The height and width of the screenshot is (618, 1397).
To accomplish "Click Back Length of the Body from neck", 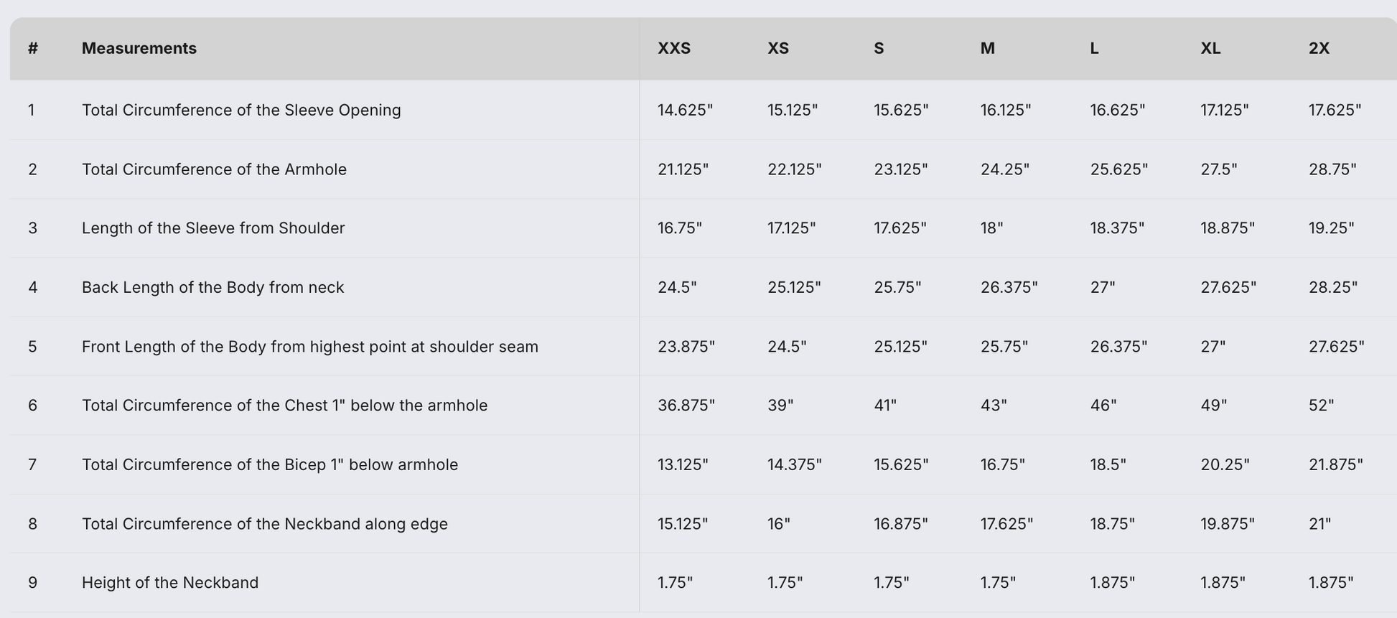I will point(212,288).
